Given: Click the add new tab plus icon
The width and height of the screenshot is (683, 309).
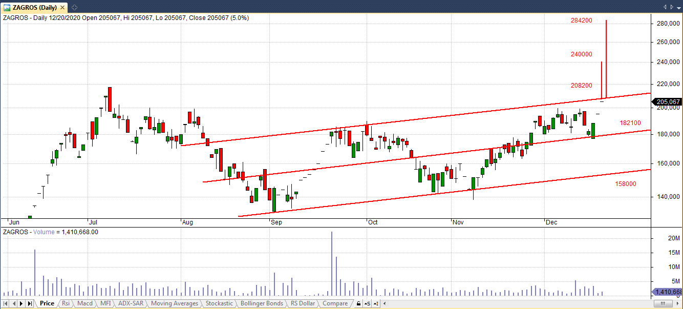Looking at the screenshot, I should pyautogui.click(x=74, y=7).
